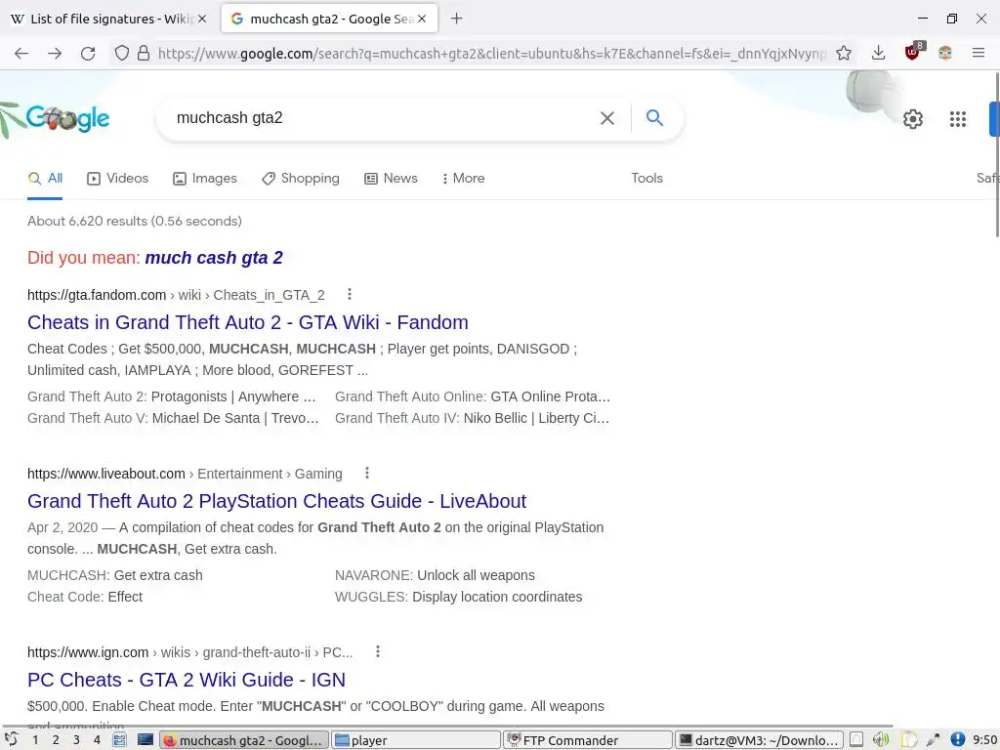The width and height of the screenshot is (1000, 750).
Task: Open options for the ign.com result
Action: pos(378,651)
